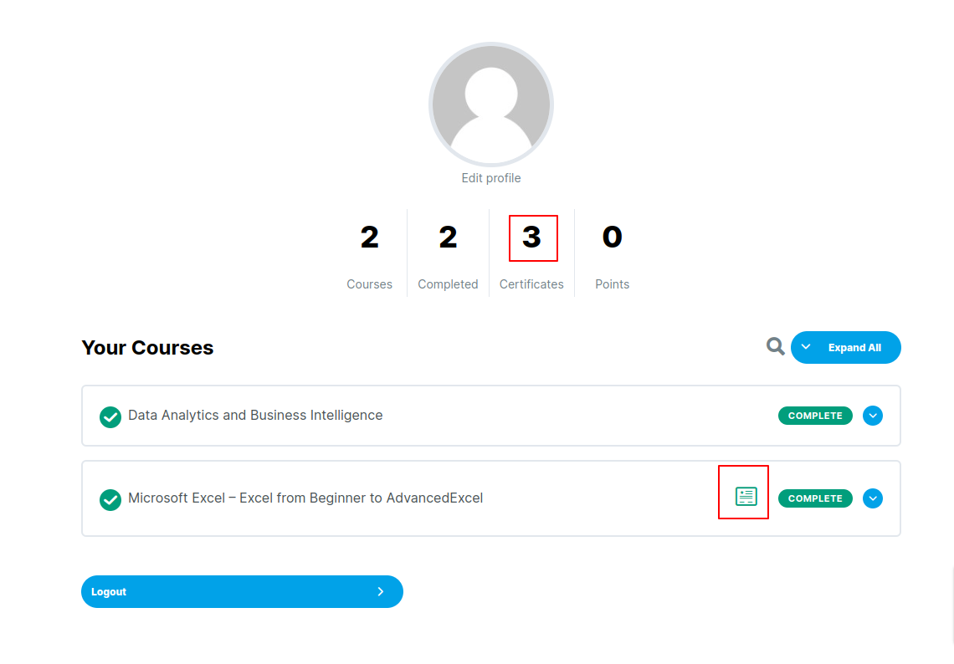Expand the Data Analytics and Business Intelligence row
Image resolution: width=954 pixels, height=664 pixels.
(873, 416)
